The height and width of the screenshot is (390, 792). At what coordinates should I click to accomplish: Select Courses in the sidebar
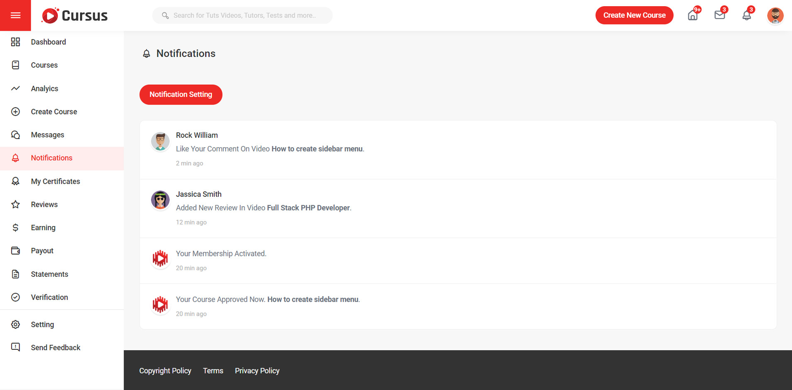44,65
